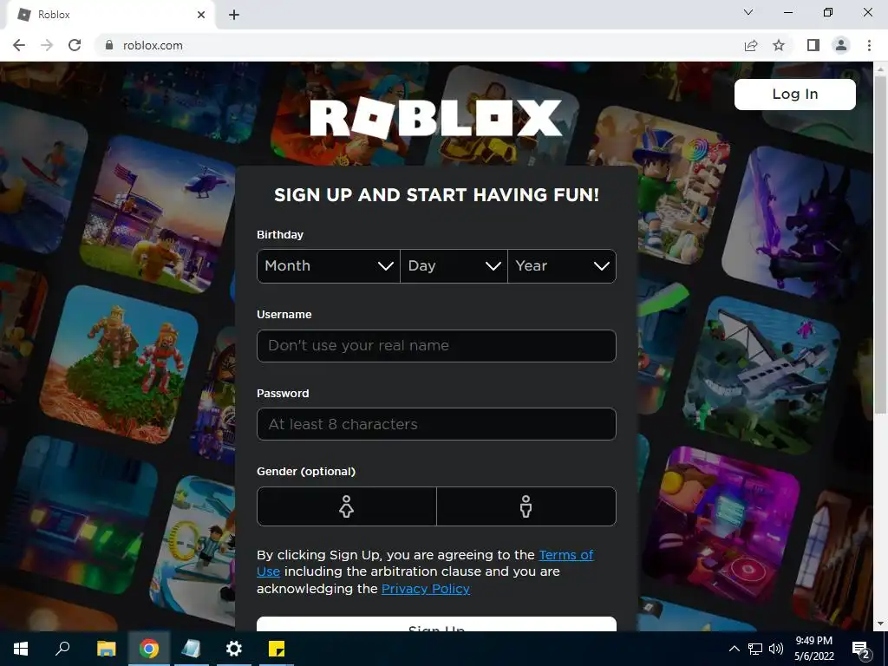Open a new tab with plus button
This screenshot has height=666, width=888.
pyautogui.click(x=234, y=15)
